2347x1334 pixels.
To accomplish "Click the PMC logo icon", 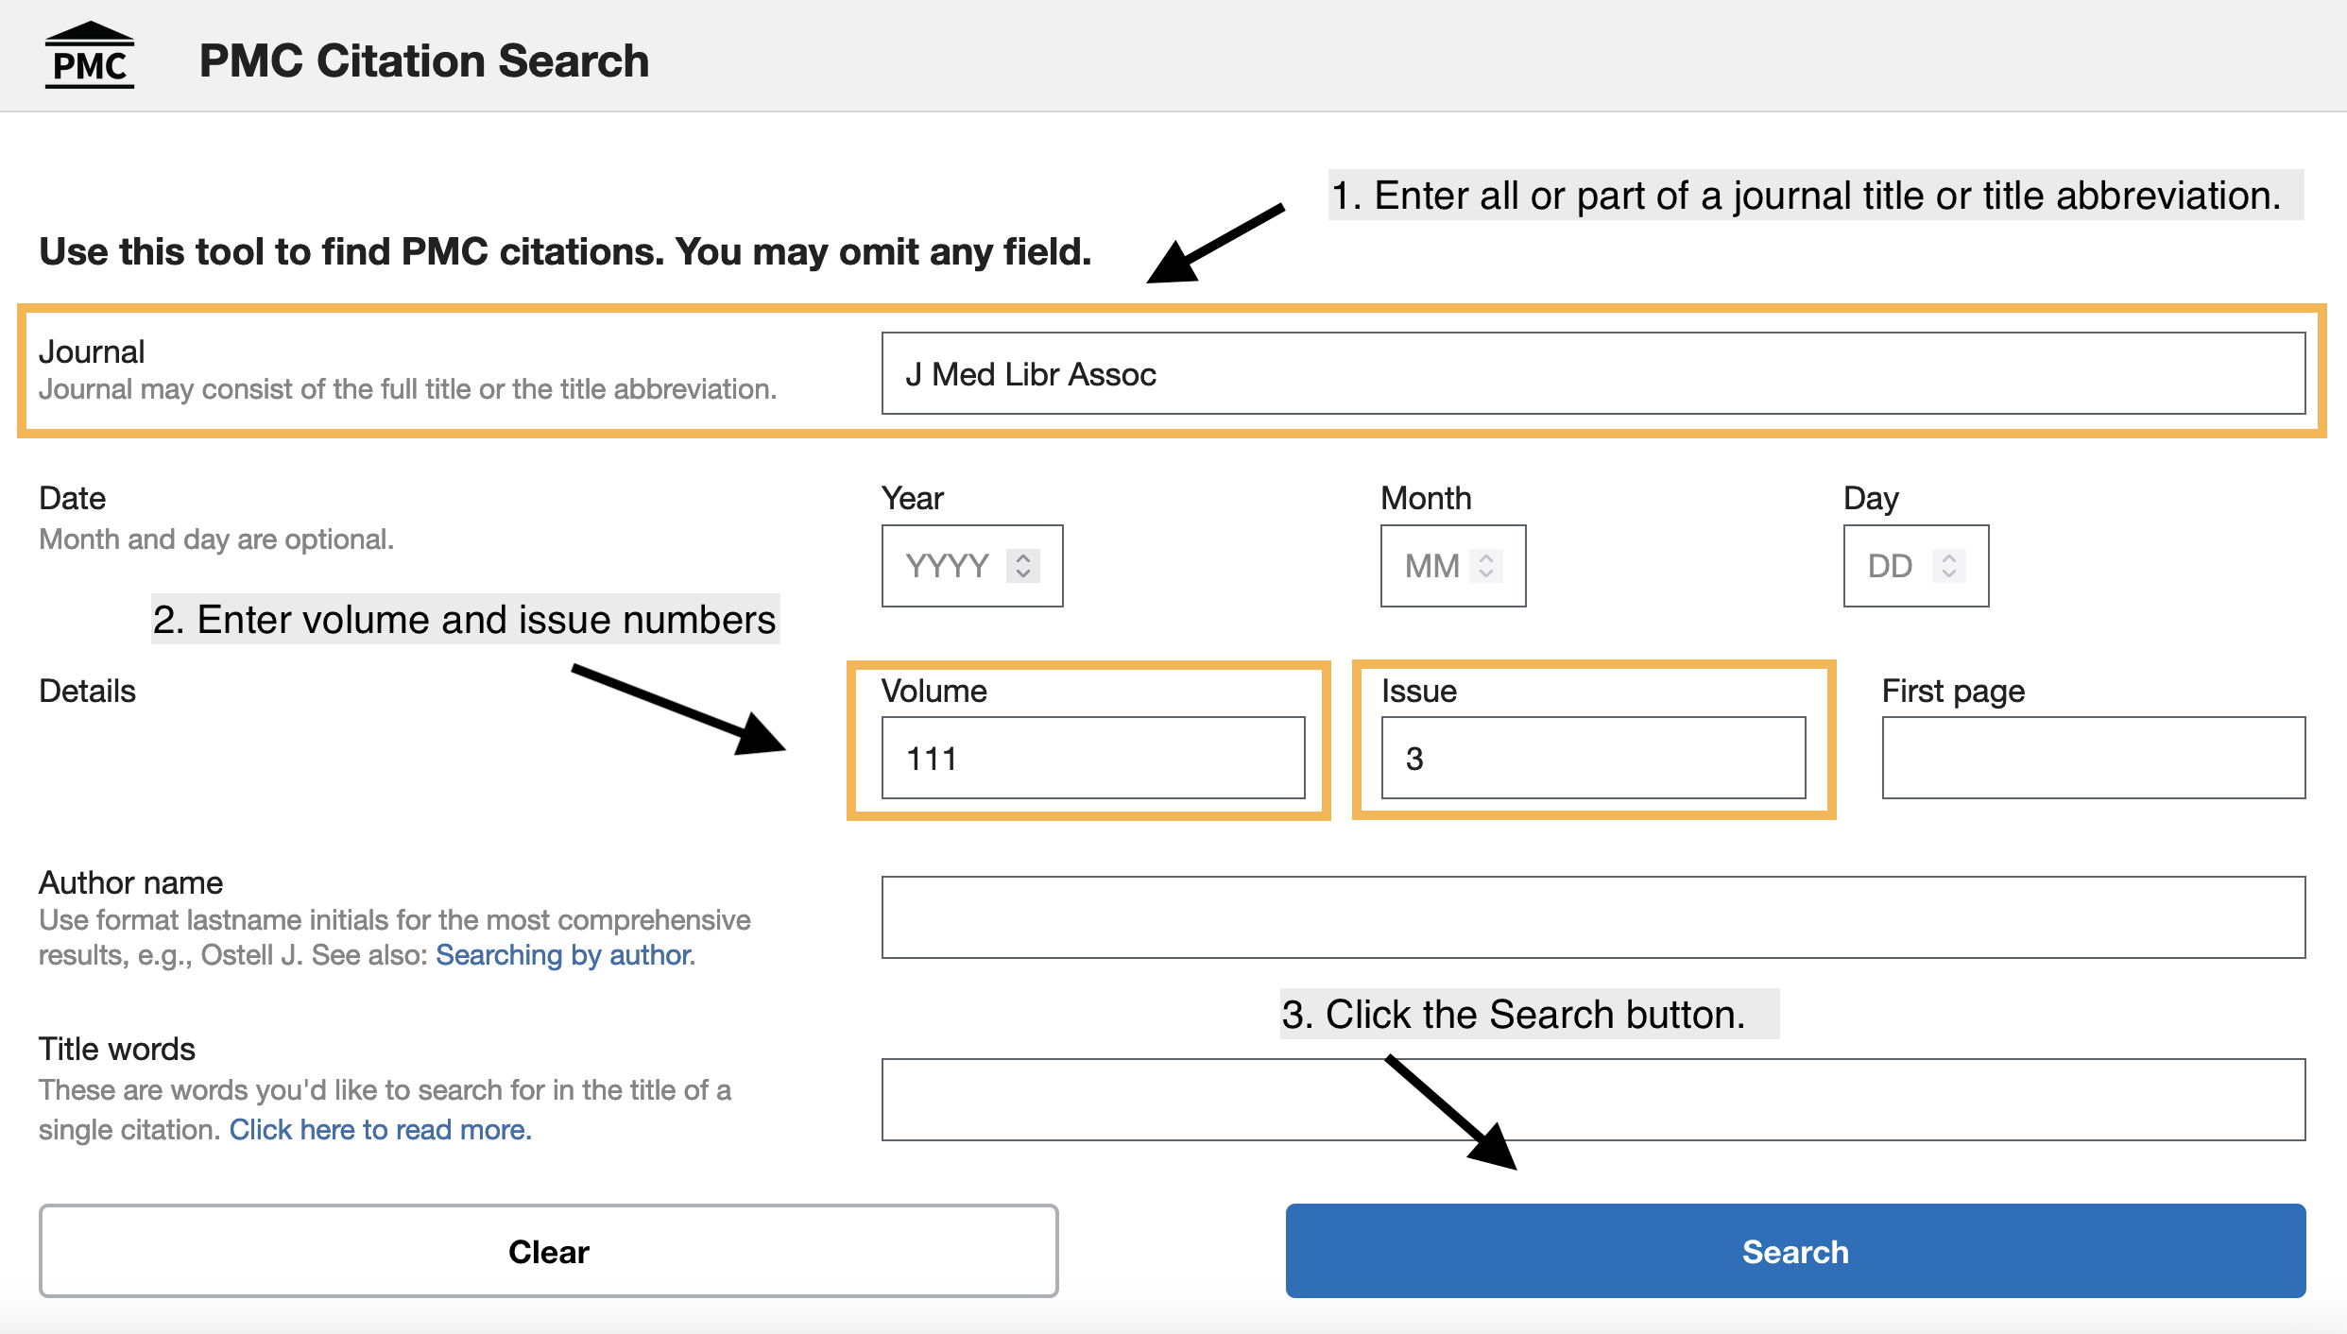I will [x=90, y=57].
